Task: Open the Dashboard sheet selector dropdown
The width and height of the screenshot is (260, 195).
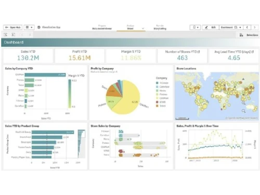Action: 231,28
